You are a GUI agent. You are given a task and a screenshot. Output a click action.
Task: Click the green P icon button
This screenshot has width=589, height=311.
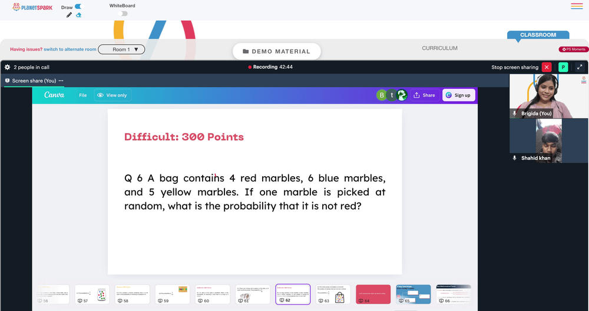tap(563, 67)
